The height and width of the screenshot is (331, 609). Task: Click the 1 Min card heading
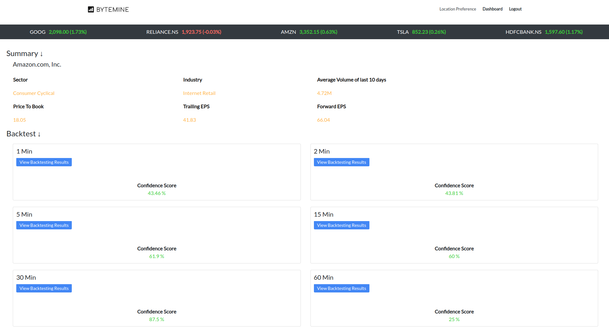[24, 151]
